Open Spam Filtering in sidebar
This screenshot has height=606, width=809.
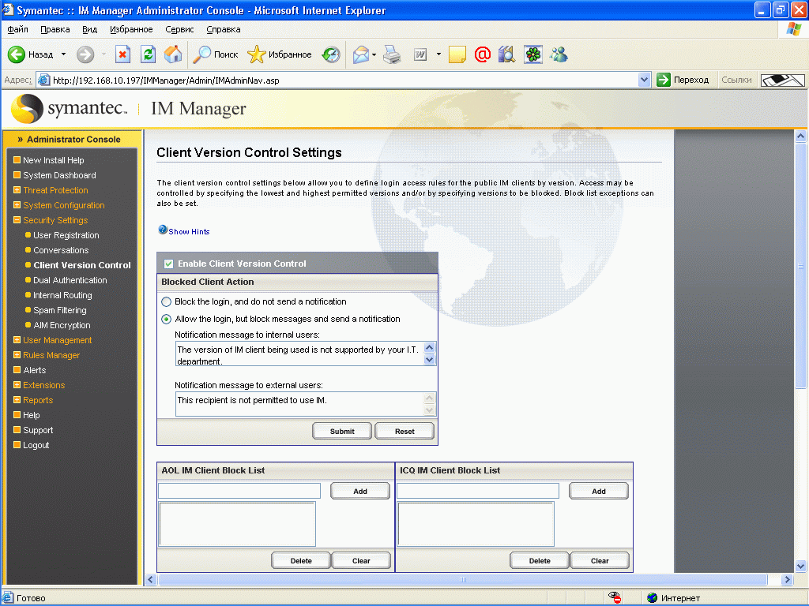click(60, 309)
